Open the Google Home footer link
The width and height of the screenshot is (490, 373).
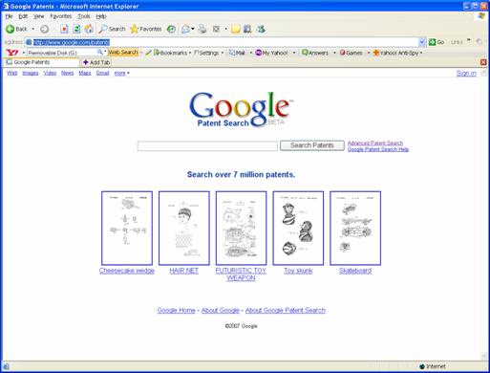click(x=176, y=310)
